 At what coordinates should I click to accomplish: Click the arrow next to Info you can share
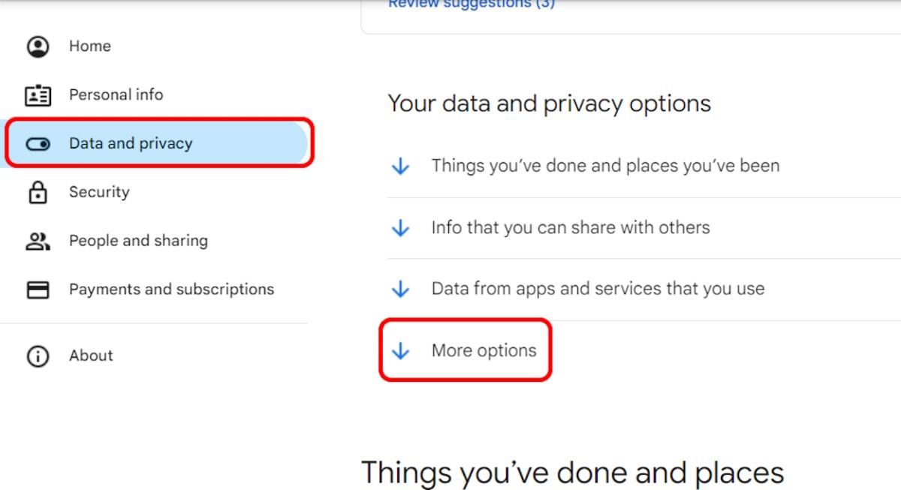click(400, 227)
